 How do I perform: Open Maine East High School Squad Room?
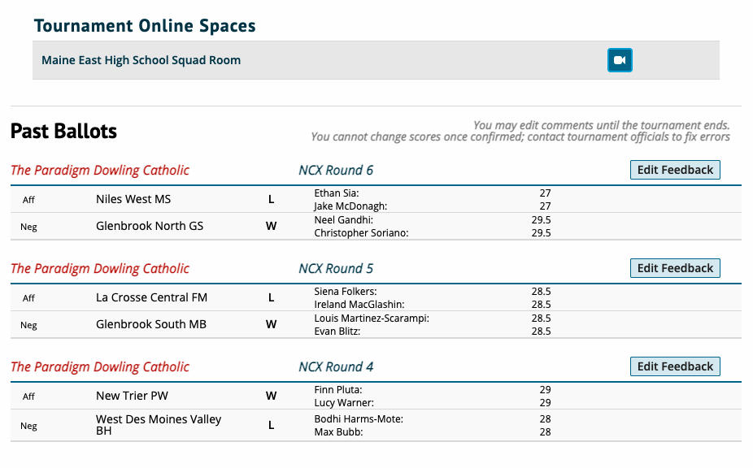click(141, 60)
